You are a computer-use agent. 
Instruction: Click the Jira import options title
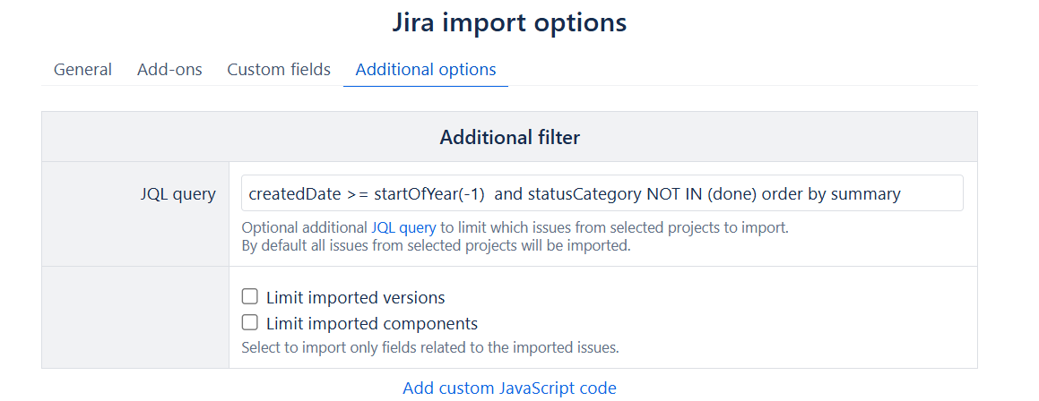509,22
